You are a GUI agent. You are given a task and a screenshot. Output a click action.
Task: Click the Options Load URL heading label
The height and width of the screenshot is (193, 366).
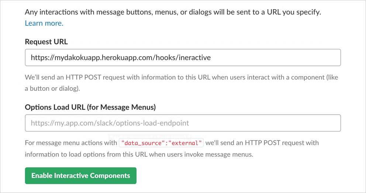point(90,107)
